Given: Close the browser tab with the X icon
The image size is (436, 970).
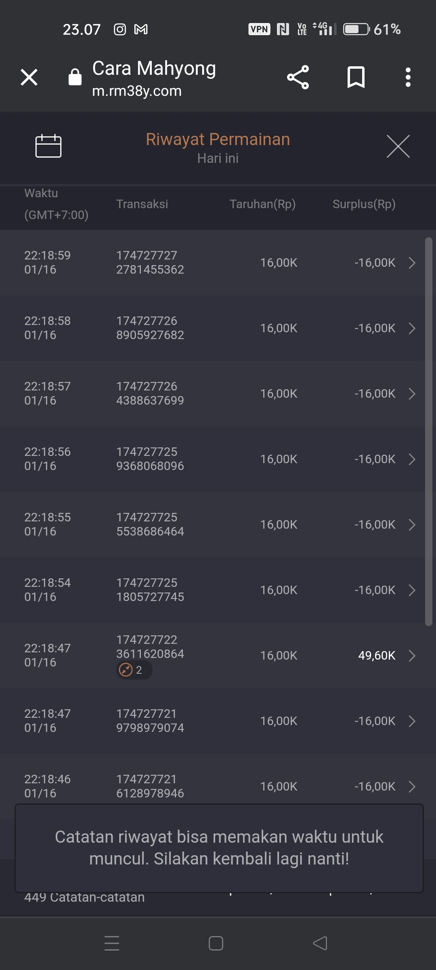Looking at the screenshot, I should tap(29, 77).
